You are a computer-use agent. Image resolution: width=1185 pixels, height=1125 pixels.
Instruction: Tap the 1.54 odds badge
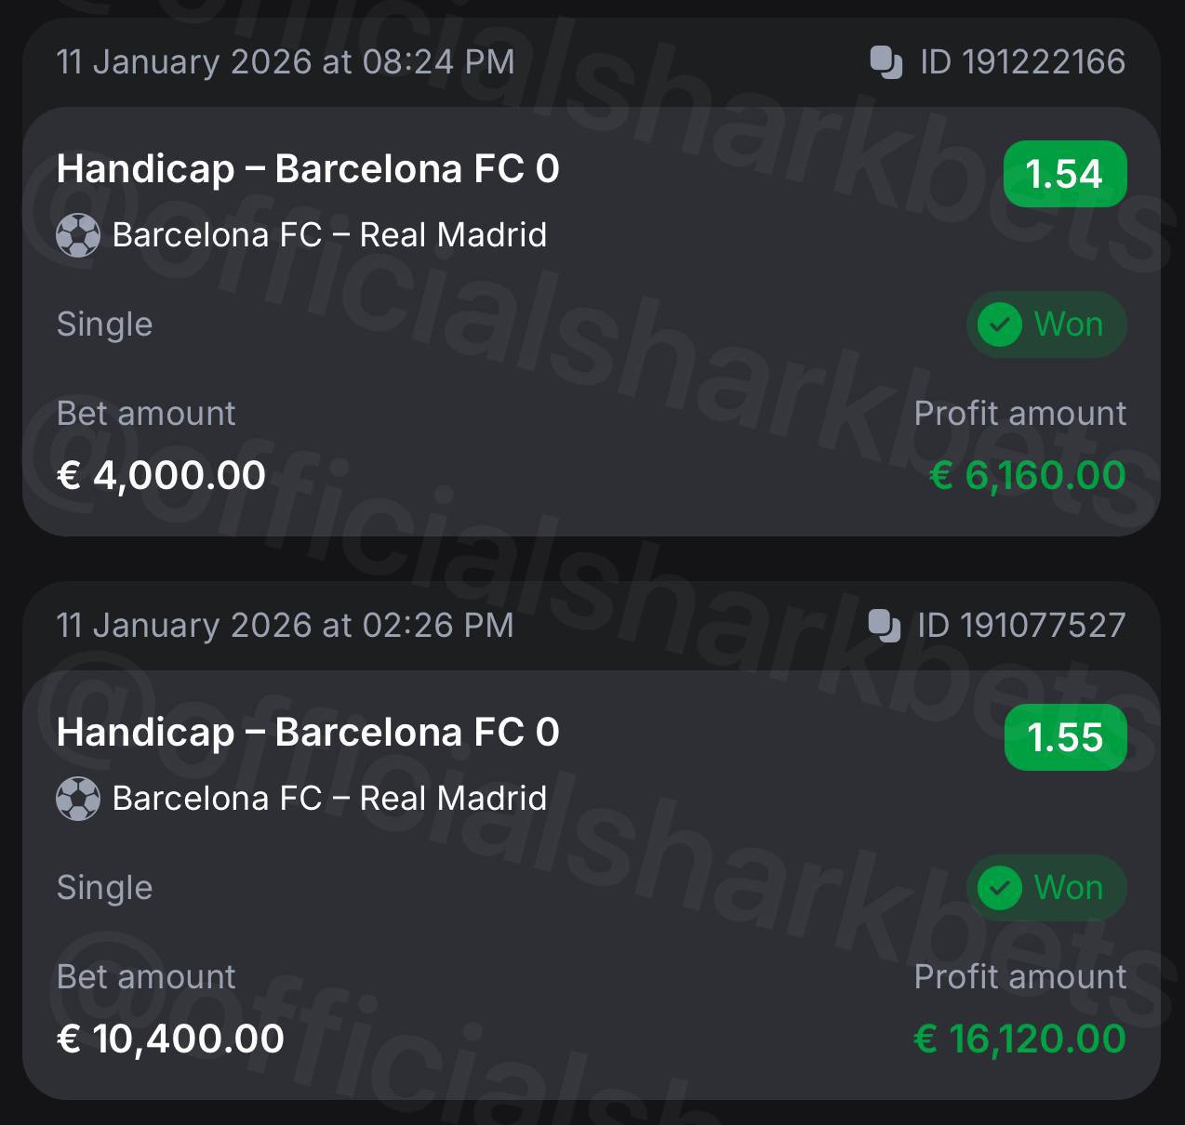click(x=1064, y=174)
